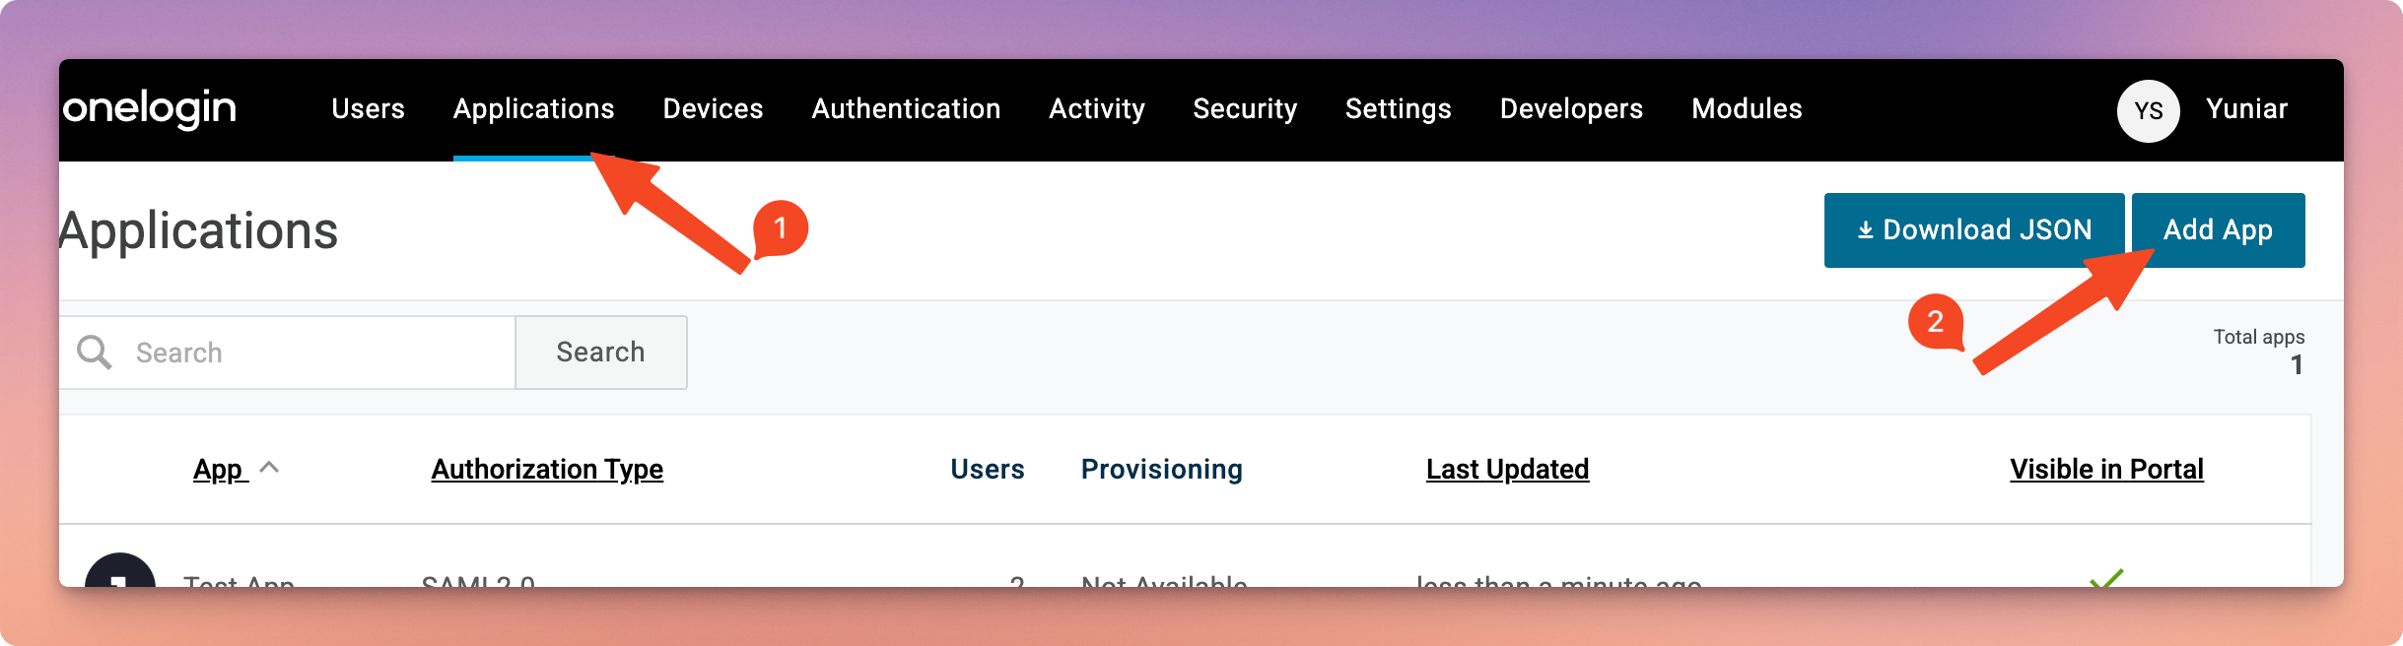
Task: Open the Activity menu
Action: 1096,108
